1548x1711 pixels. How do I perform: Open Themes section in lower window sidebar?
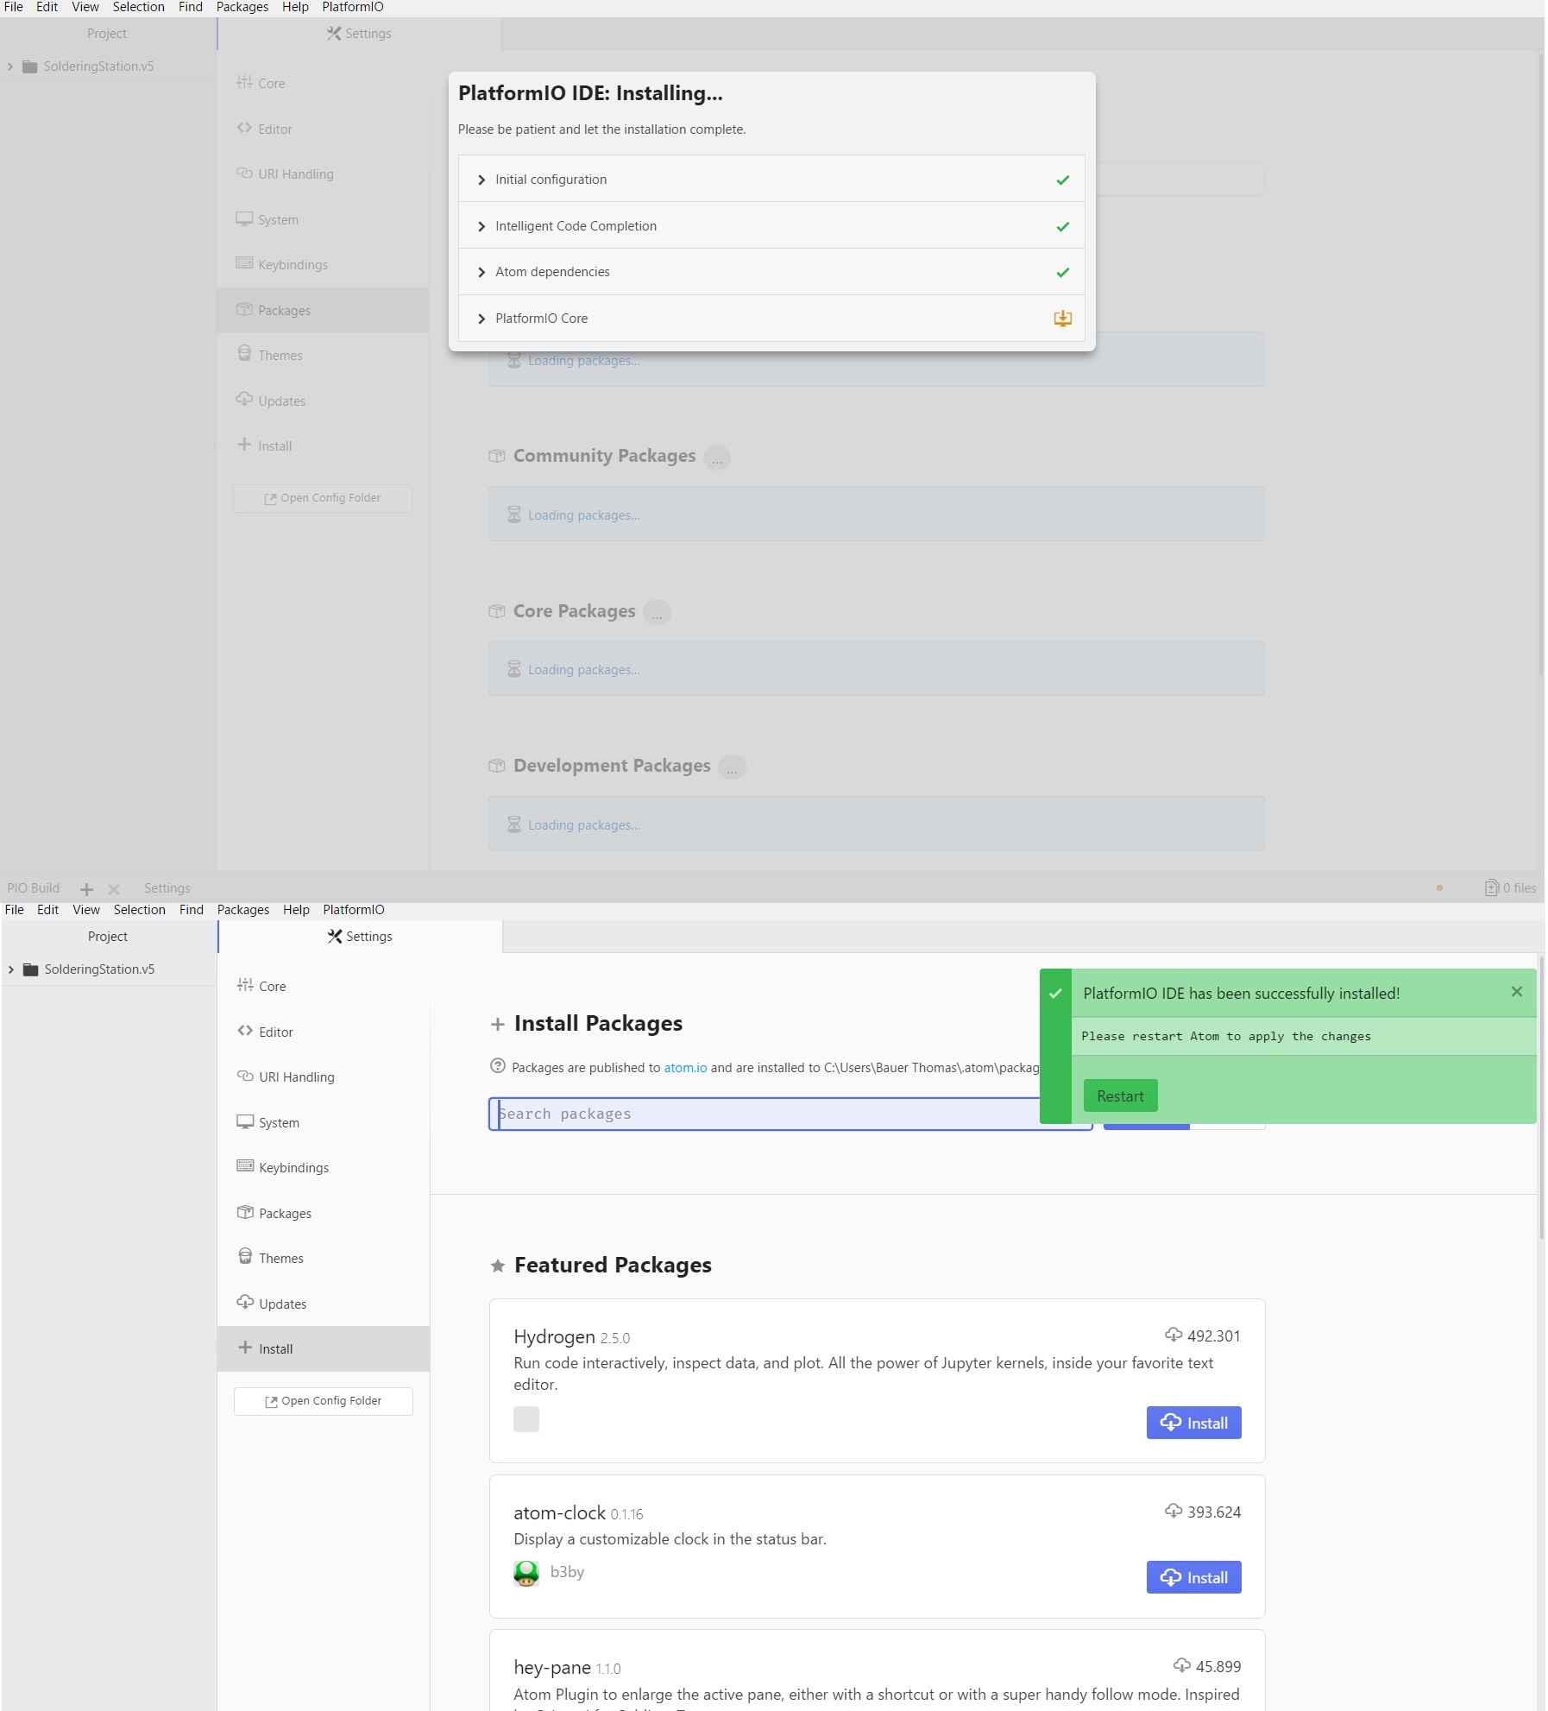click(x=324, y=1258)
